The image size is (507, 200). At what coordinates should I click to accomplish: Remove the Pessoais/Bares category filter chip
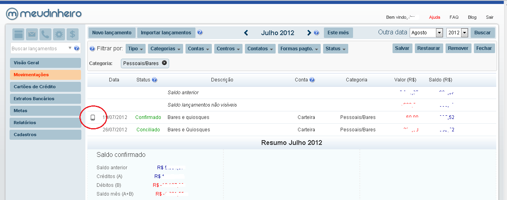coord(164,63)
